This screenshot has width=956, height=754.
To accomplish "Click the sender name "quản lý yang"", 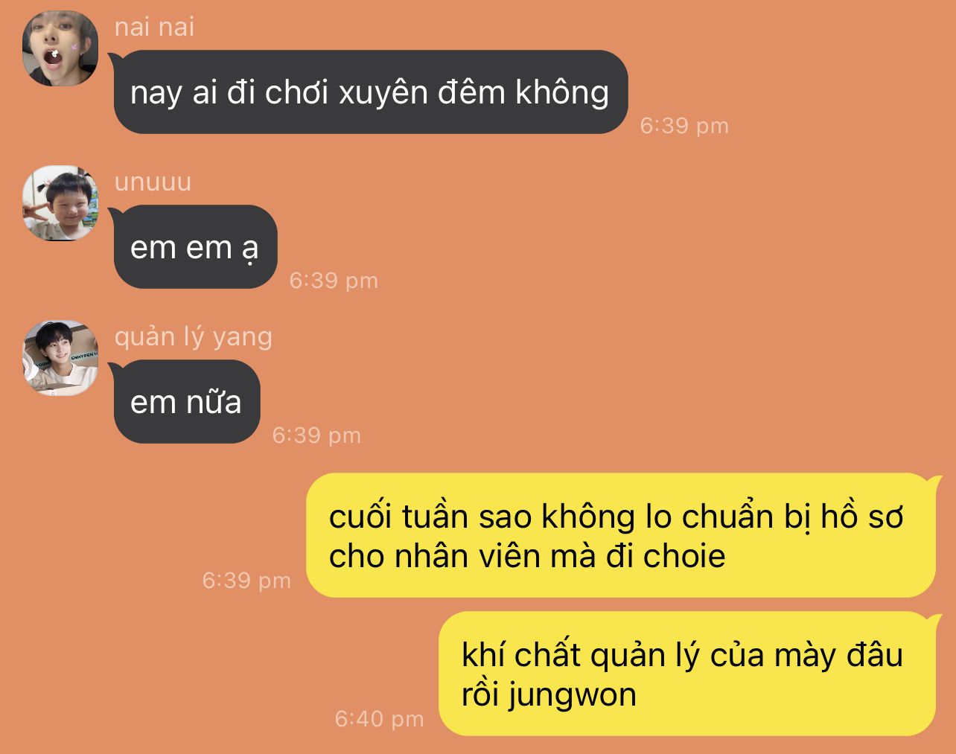I will coord(193,336).
